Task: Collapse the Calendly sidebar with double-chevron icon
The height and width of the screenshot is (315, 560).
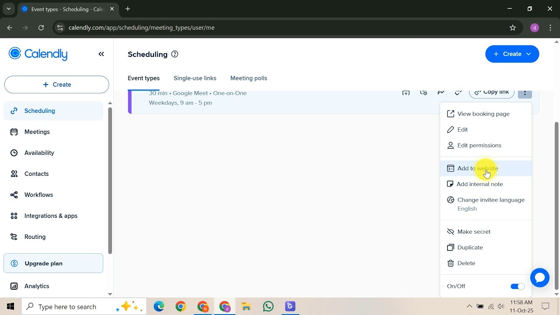Action: click(101, 54)
